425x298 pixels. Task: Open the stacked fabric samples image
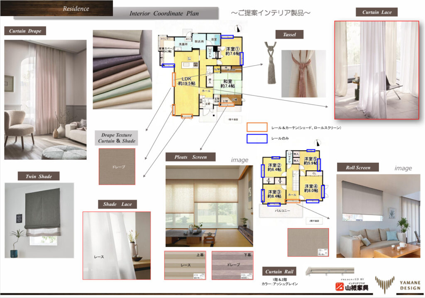[x=122, y=69]
